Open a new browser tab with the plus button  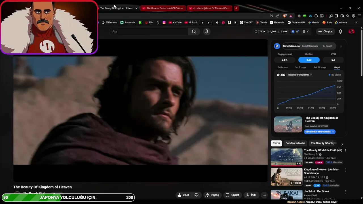[236, 8]
